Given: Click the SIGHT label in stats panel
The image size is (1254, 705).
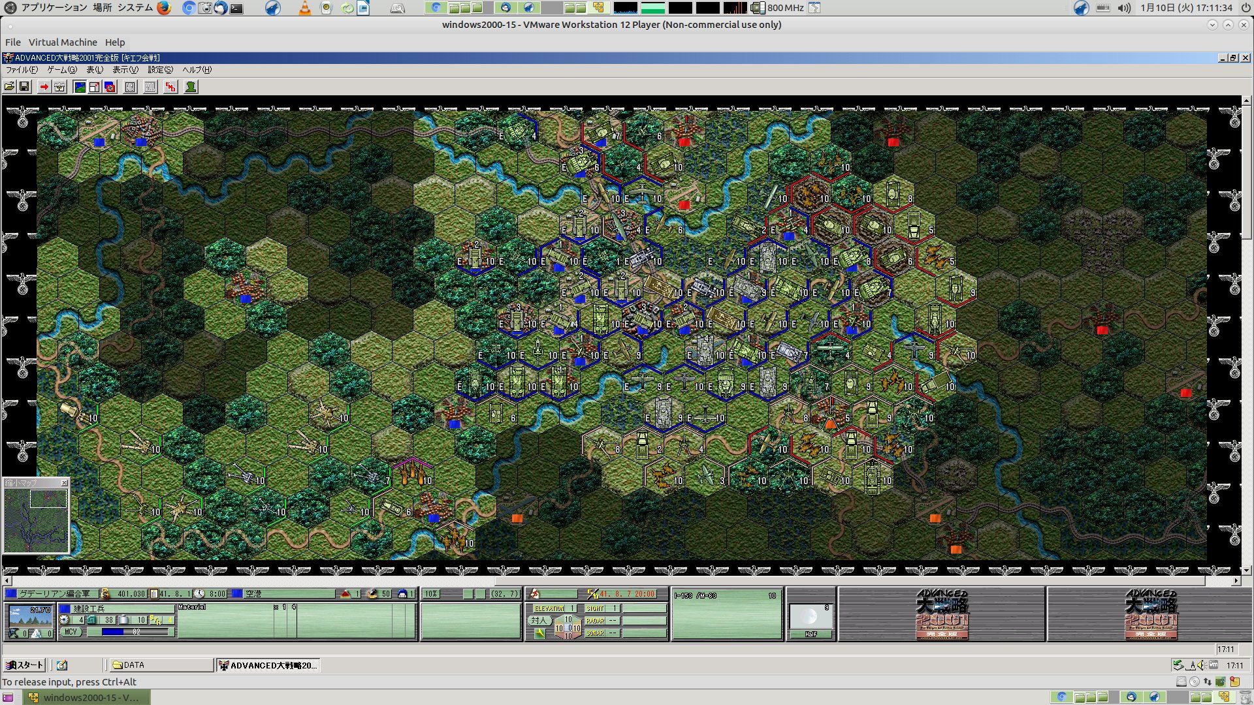Looking at the screenshot, I should point(594,608).
